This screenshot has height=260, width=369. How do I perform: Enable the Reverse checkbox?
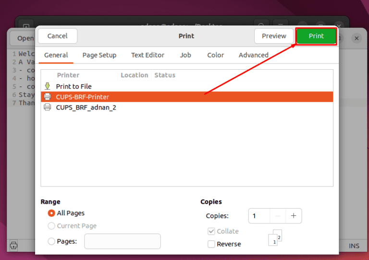211,244
